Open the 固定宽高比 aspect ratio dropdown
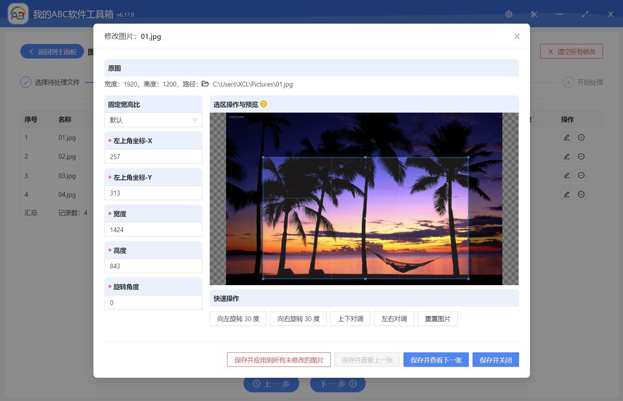The width and height of the screenshot is (623, 401). tap(153, 120)
